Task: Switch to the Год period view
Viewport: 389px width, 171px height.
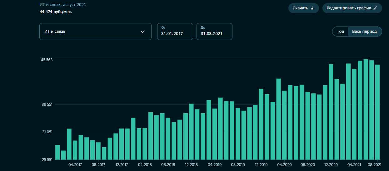Action: click(341, 32)
